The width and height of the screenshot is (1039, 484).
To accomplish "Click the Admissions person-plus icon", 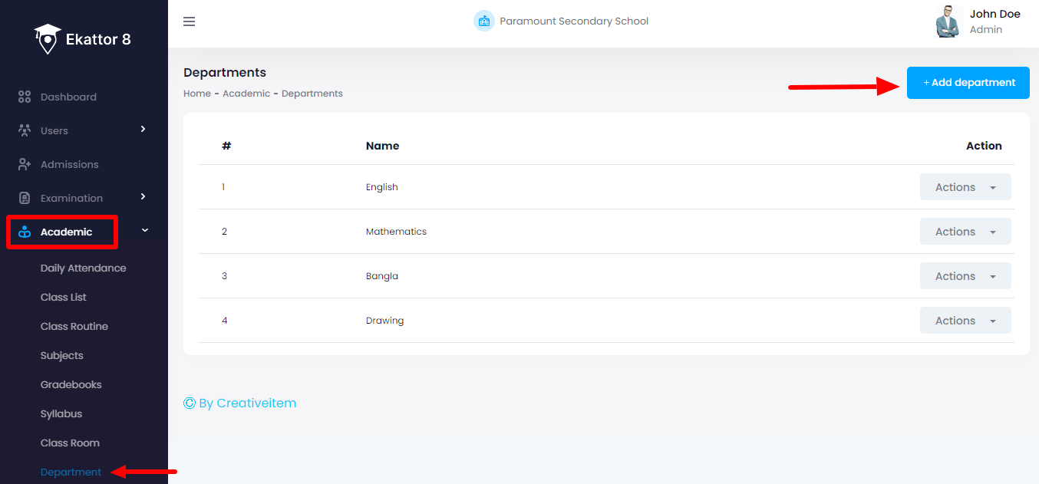I will [25, 164].
